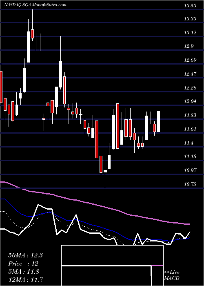
Task: Pick the 12.26 price axis label
Action: [190, 88]
